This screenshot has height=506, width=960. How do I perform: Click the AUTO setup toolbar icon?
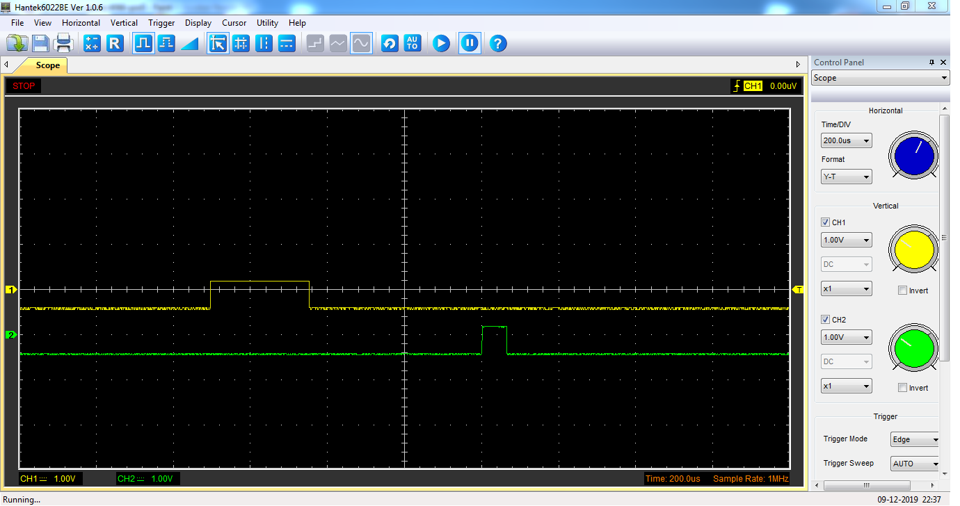click(x=413, y=44)
